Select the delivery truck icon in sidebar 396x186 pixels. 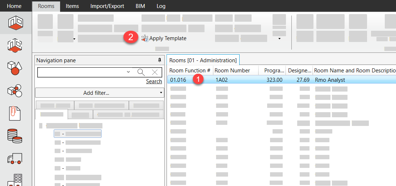tap(15, 158)
